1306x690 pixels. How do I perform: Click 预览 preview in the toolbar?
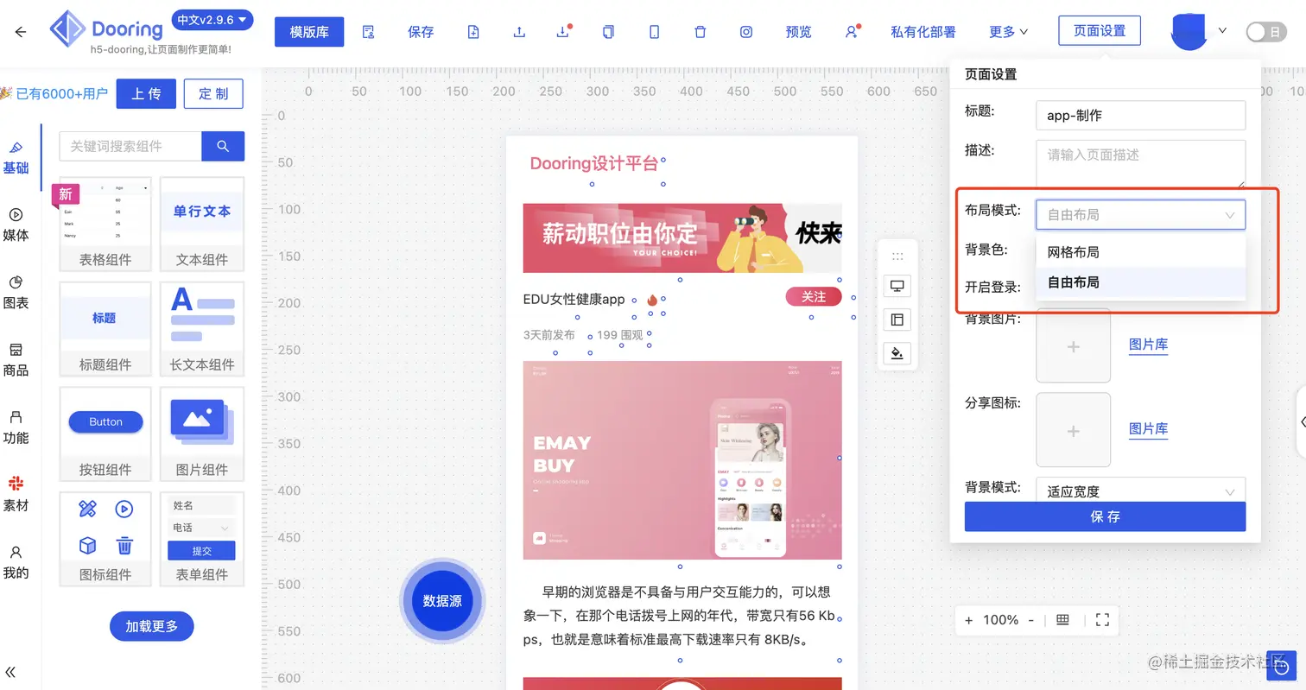coord(798,32)
